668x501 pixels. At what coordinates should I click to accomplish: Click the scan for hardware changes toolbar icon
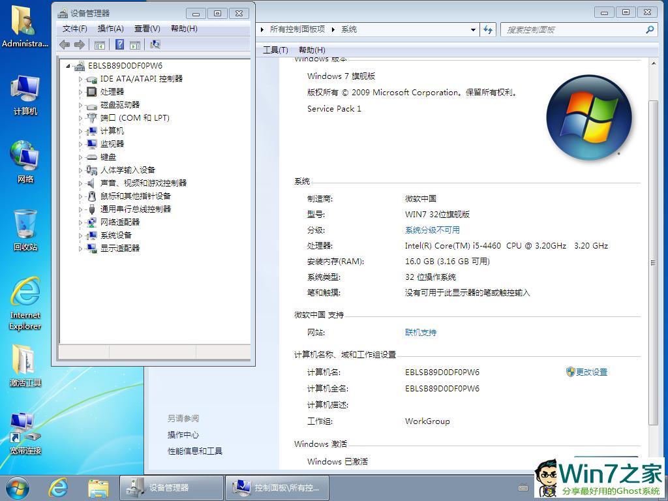pos(155,44)
